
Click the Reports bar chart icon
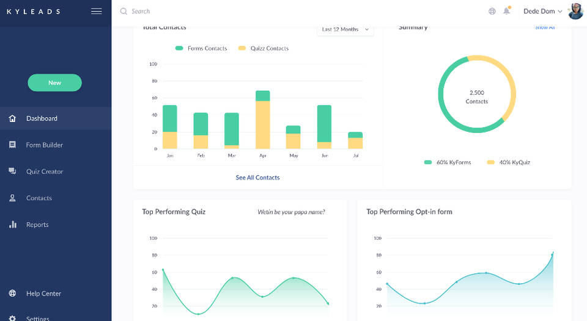tap(12, 225)
